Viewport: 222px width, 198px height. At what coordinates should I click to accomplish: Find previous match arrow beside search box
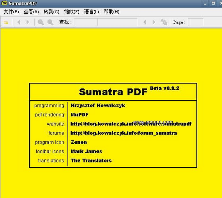pos(145,22)
